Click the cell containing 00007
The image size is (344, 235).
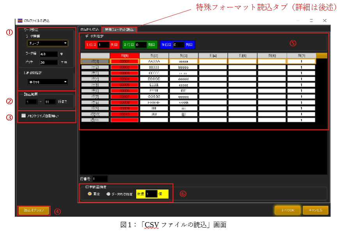[x=125, y=96]
